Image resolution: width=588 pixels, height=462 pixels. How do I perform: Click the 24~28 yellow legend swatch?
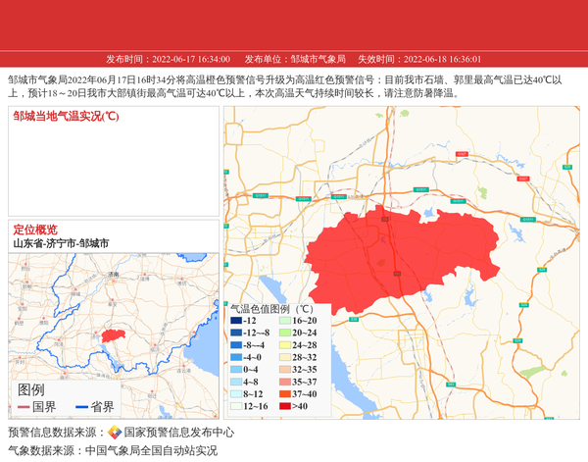[x=284, y=345]
